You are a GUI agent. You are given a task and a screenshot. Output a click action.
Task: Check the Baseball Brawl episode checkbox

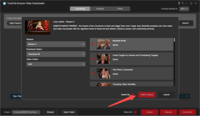[92, 44]
